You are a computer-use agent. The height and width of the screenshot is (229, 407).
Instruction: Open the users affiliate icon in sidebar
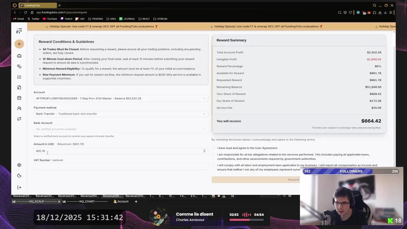point(19,108)
